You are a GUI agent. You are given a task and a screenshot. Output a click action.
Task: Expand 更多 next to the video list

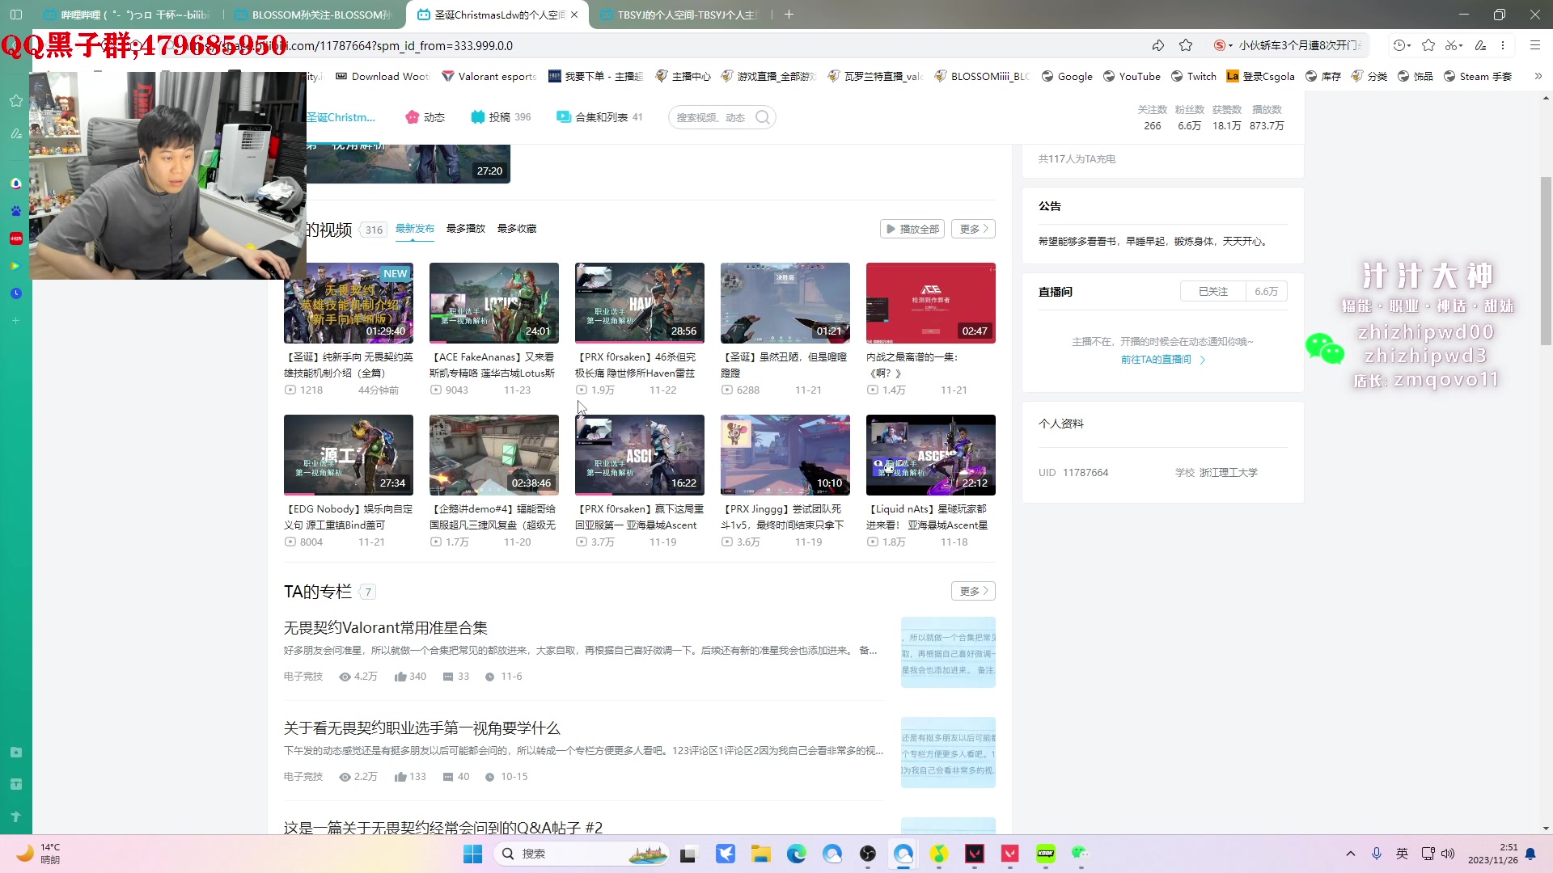point(973,229)
